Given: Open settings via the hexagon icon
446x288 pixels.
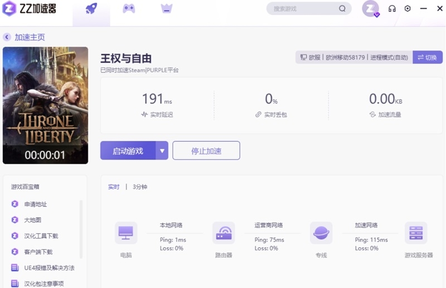Looking at the screenshot, I should click(408, 9).
